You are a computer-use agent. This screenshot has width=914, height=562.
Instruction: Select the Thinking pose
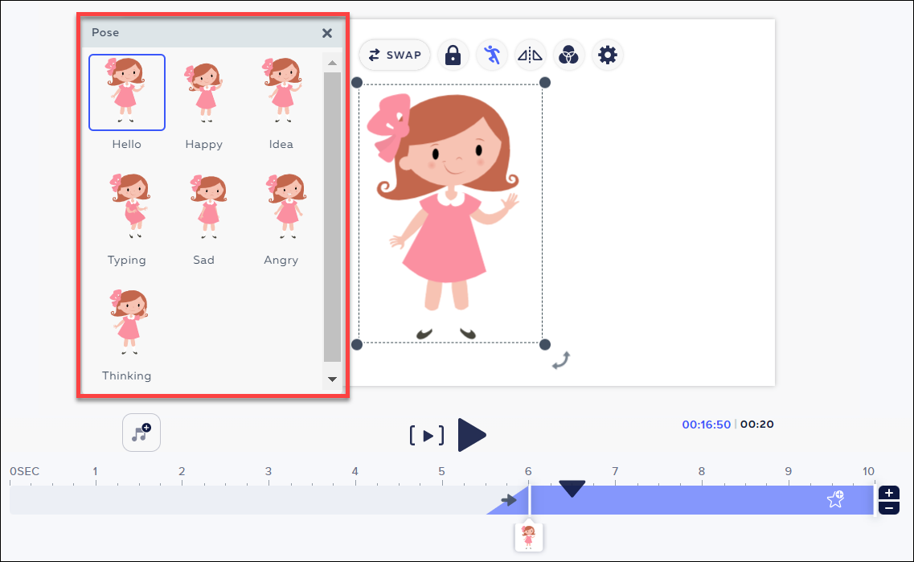click(127, 323)
